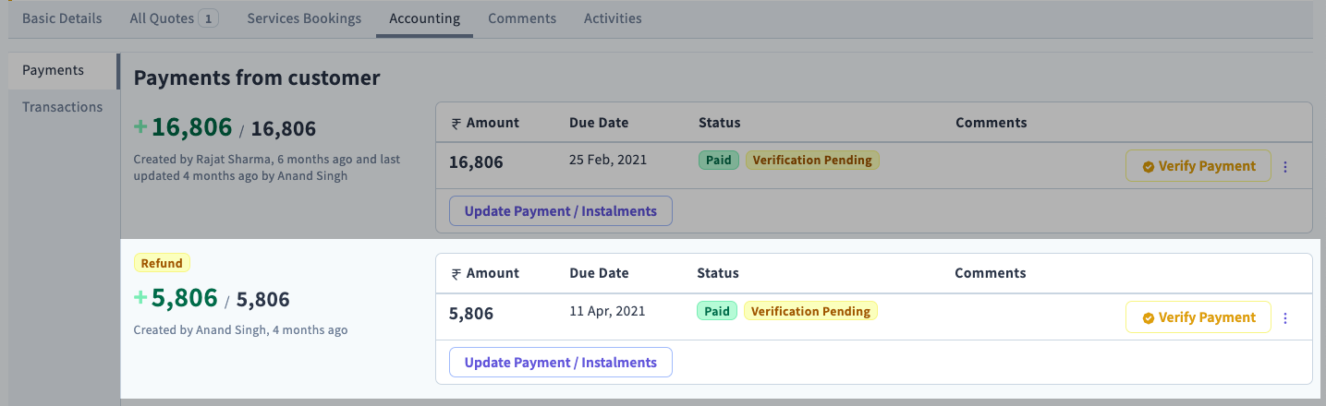
Task: Click the rupee icon in the first Amount header
Action: 456,124
